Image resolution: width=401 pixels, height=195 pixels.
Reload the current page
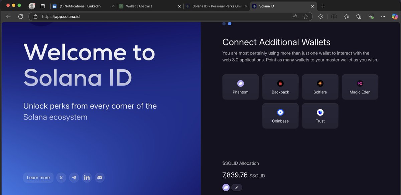(x=20, y=16)
